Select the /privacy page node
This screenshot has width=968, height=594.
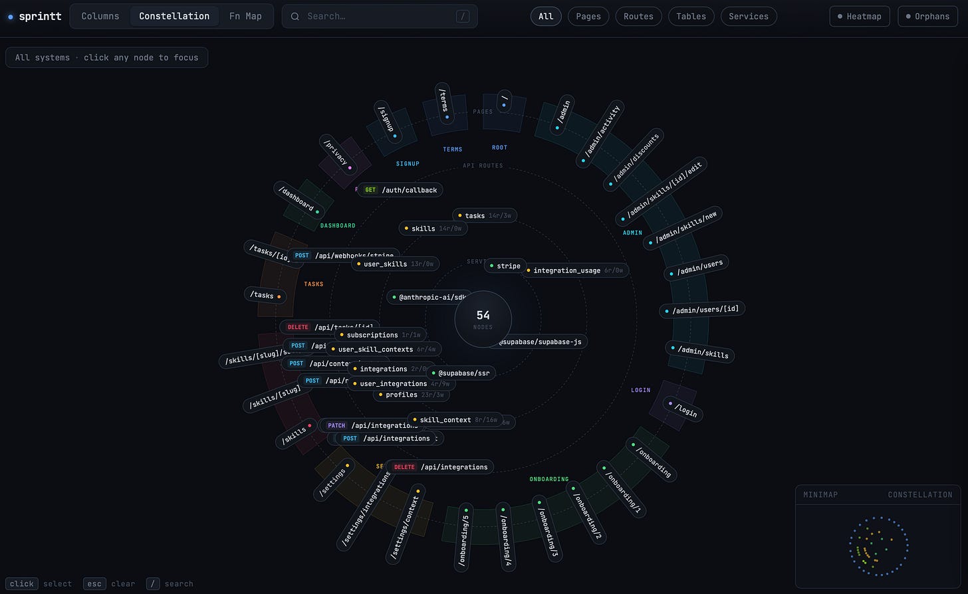tap(338, 155)
